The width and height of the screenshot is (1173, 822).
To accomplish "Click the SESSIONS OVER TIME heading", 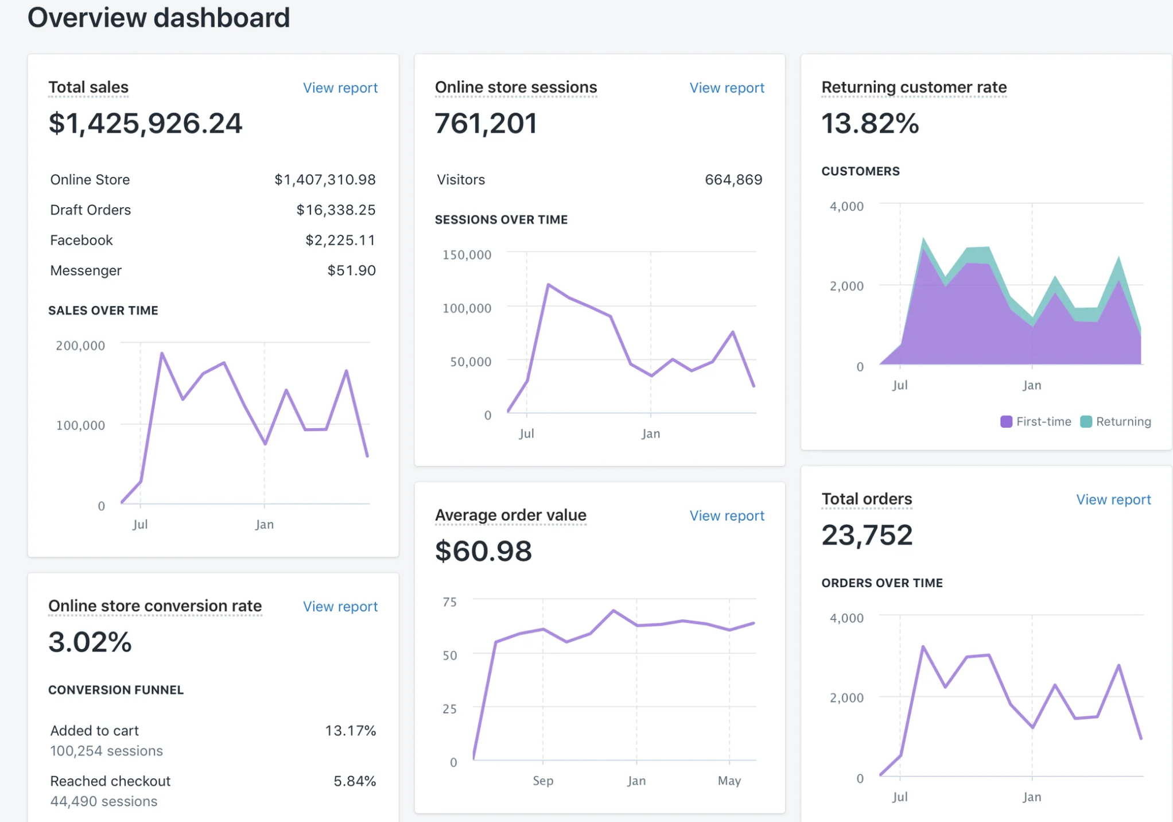I will click(x=501, y=220).
